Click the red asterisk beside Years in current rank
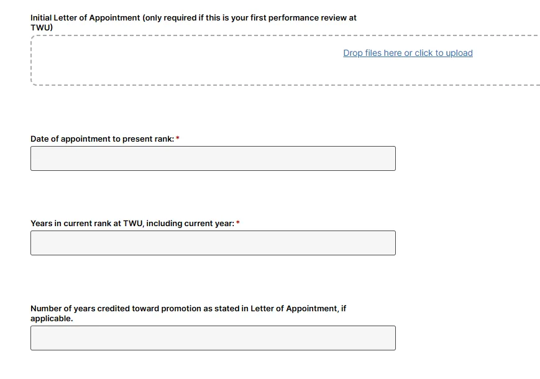The height and width of the screenshot is (379, 540). click(238, 224)
